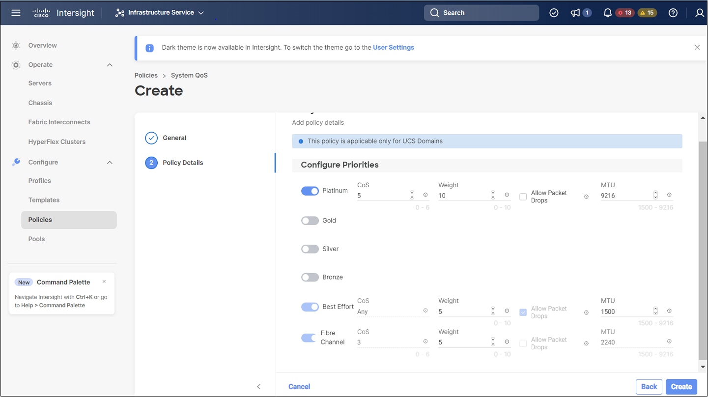Open the user profile icon

pyautogui.click(x=700, y=13)
